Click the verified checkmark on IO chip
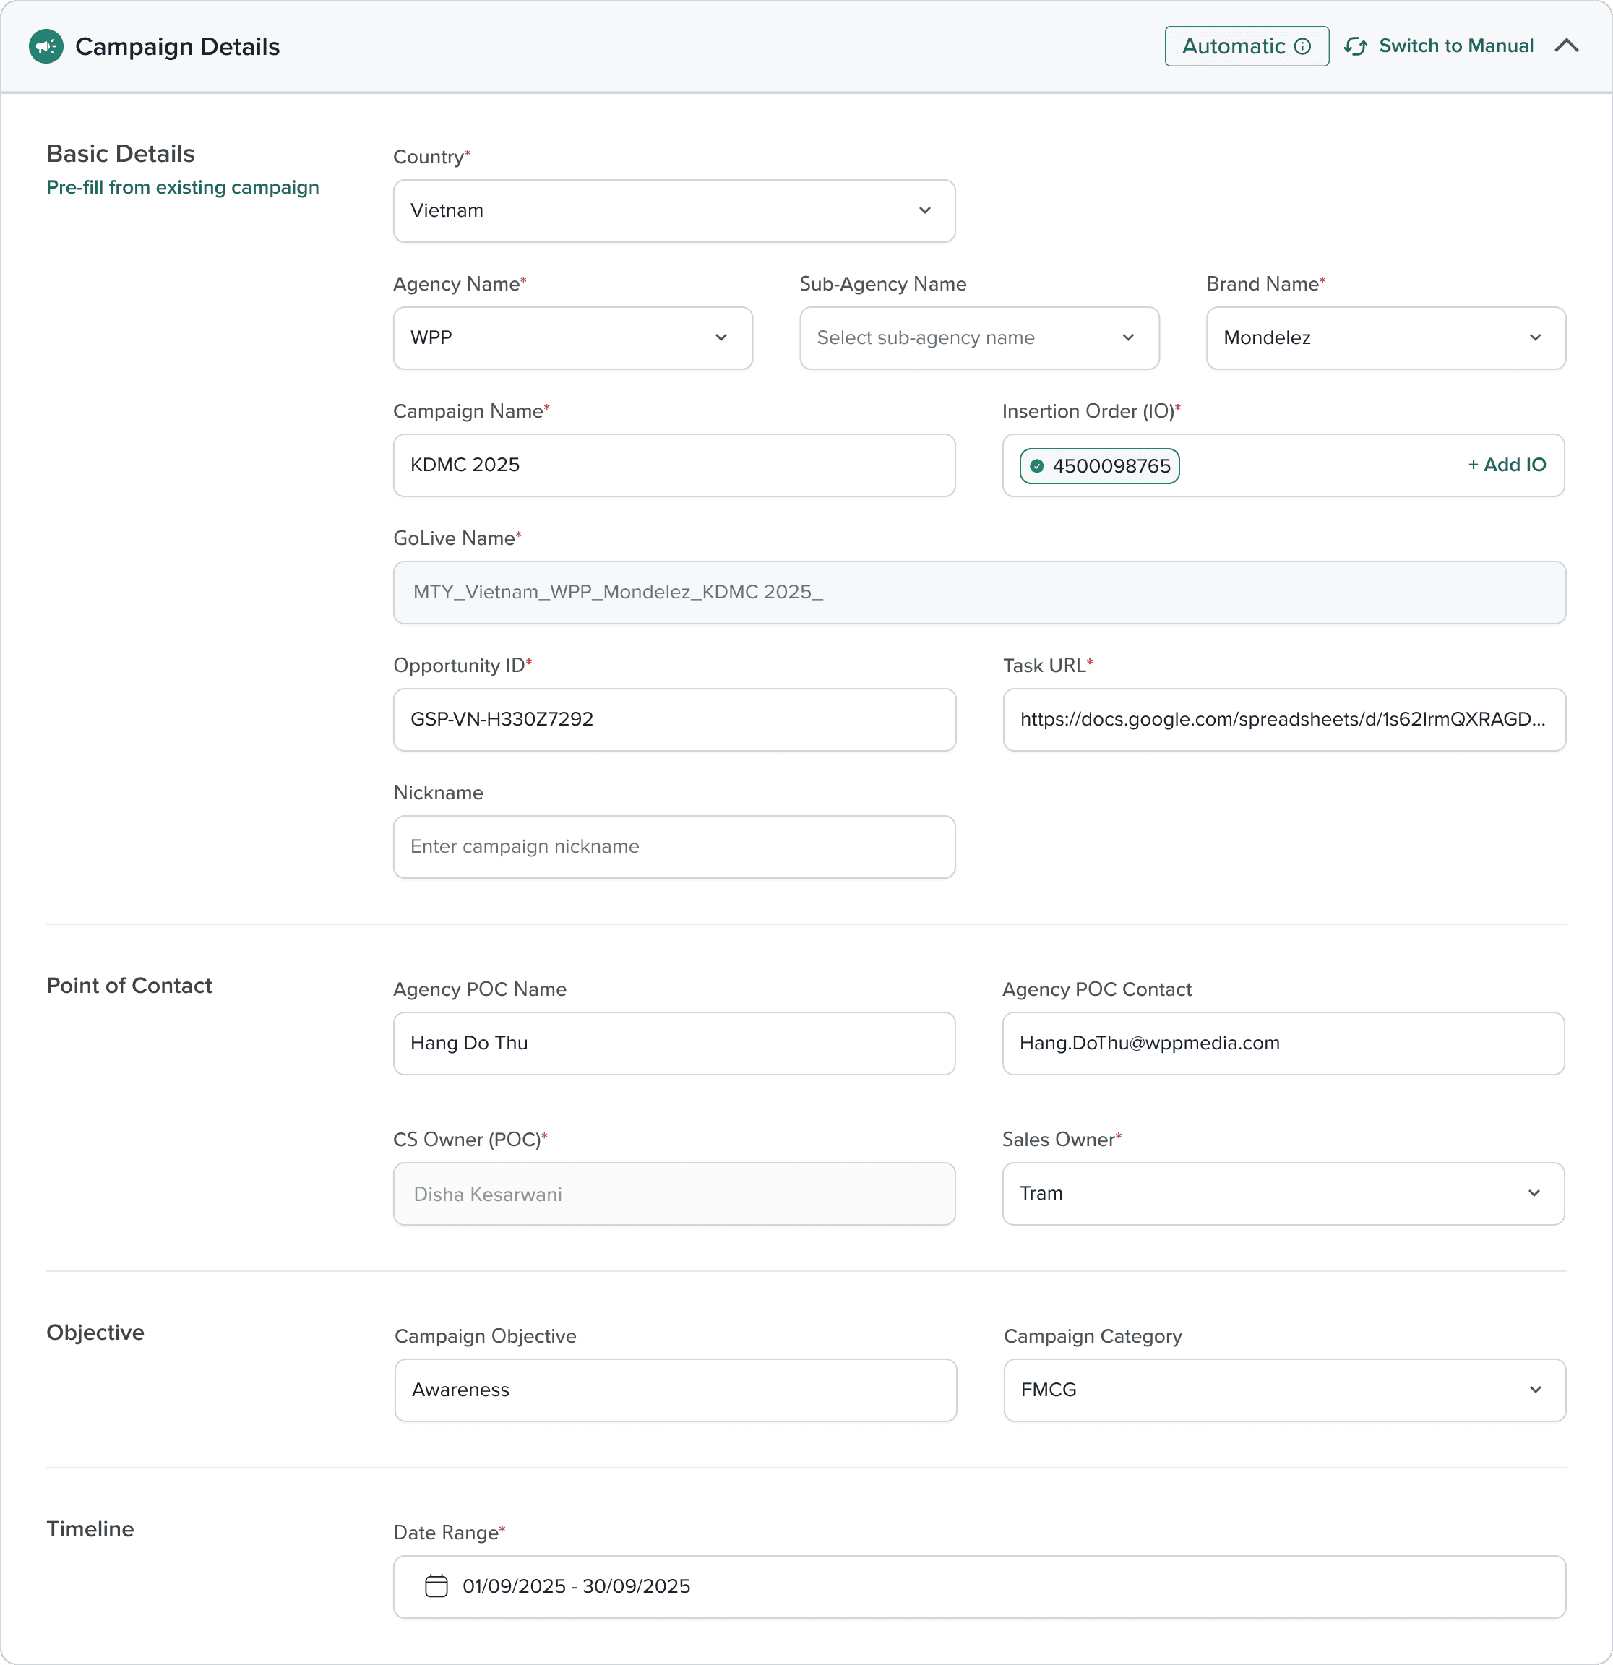This screenshot has height=1665, width=1613. point(1036,466)
